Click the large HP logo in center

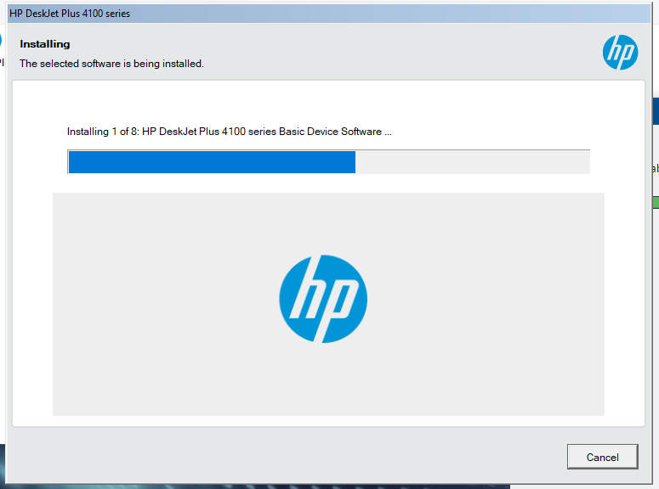click(323, 299)
